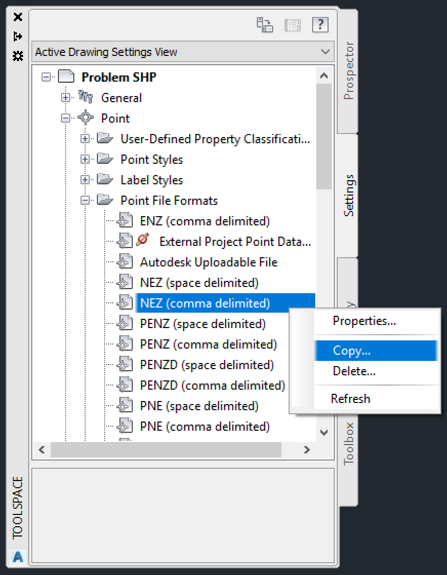447x575 pixels.
Task: Click the Autodesk logo at the panel bottom
Action: pyautogui.click(x=18, y=556)
